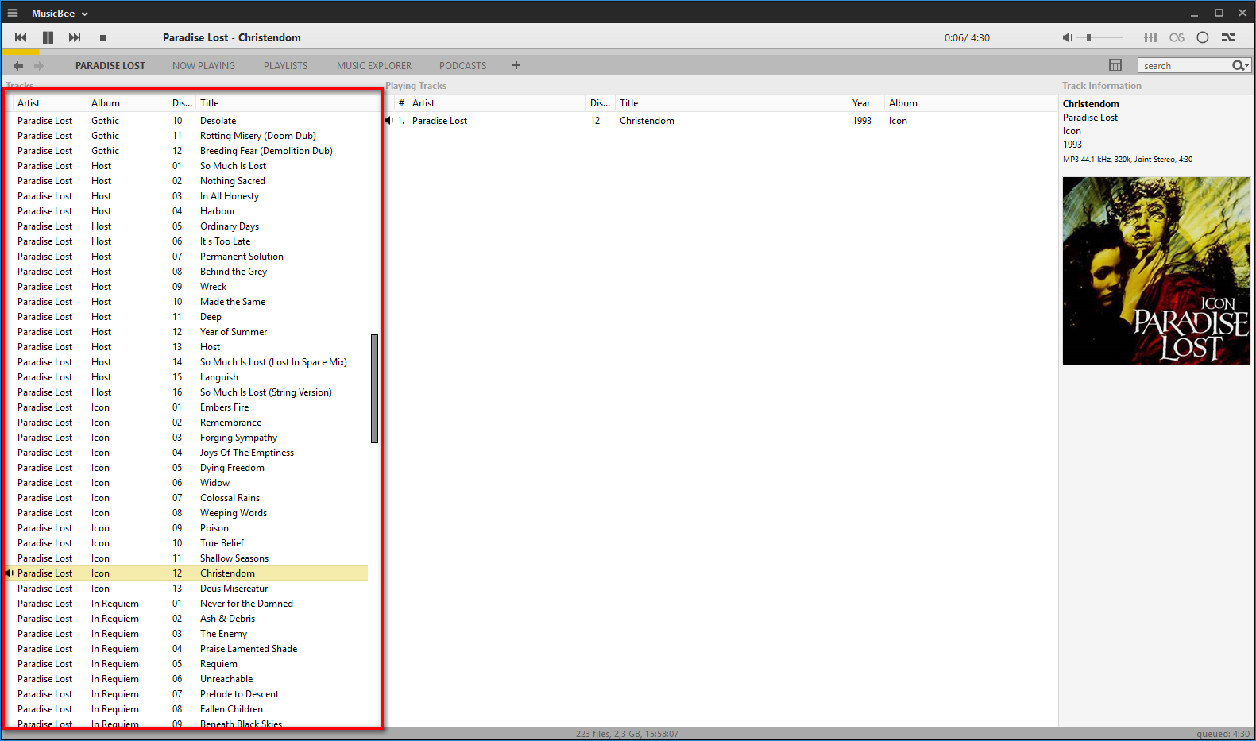Mute the volume speaker icon

[x=1068, y=37]
